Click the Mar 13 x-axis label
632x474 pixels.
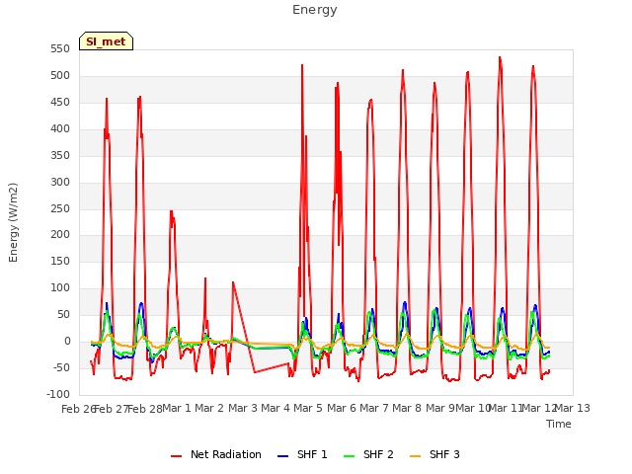573,408
